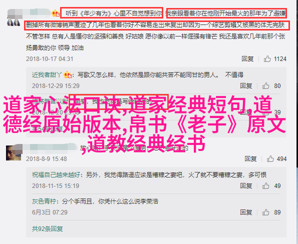The width and height of the screenshot is (298, 244).
Task: Reply to 灰色青柠's comment from 6月3日
Action: click(246, 212)
